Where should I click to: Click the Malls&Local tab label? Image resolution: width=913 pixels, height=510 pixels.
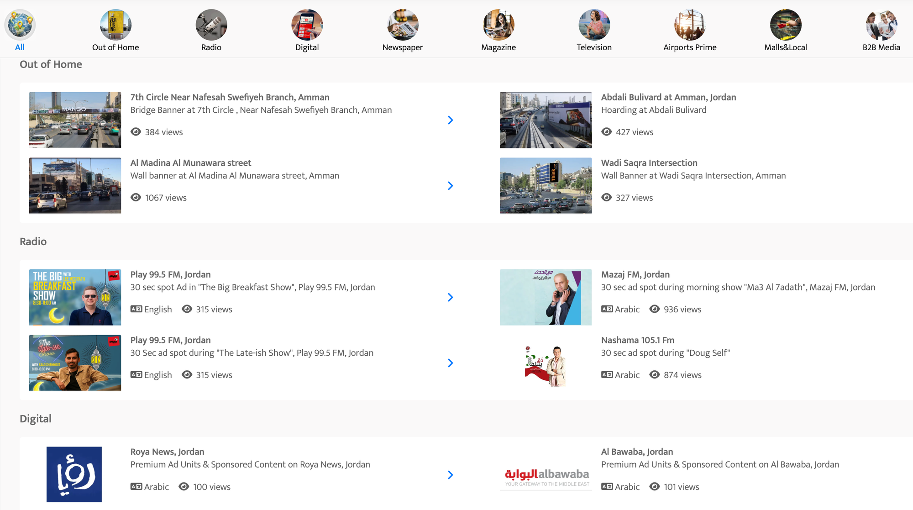(x=786, y=47)
